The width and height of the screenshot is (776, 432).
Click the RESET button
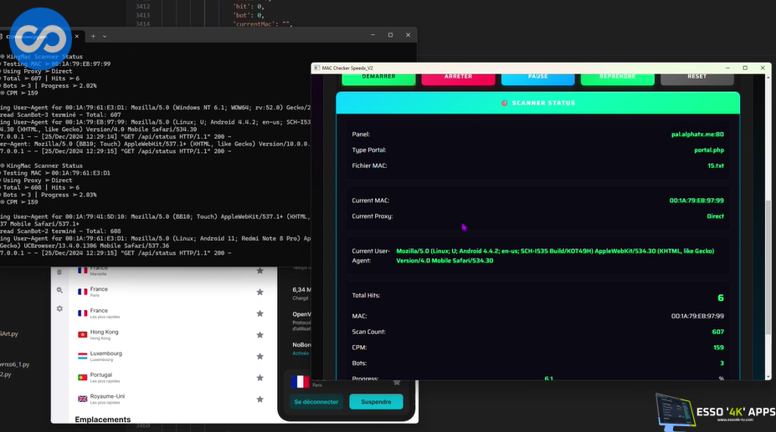[696, 77]
